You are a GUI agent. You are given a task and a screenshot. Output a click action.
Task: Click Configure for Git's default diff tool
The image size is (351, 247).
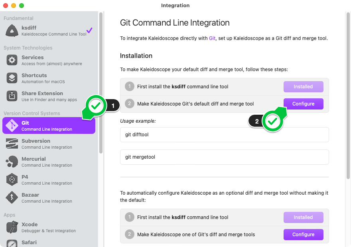pyautogui.click(x=303, y=104)
